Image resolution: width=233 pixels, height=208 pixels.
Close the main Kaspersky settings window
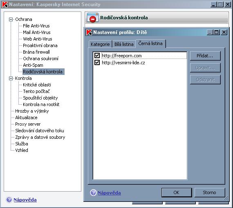click(228, 5)
